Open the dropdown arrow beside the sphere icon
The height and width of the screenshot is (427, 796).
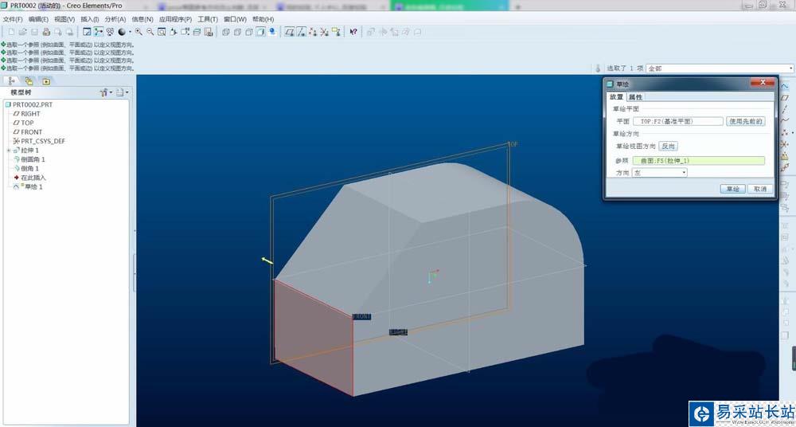point(130,32)
